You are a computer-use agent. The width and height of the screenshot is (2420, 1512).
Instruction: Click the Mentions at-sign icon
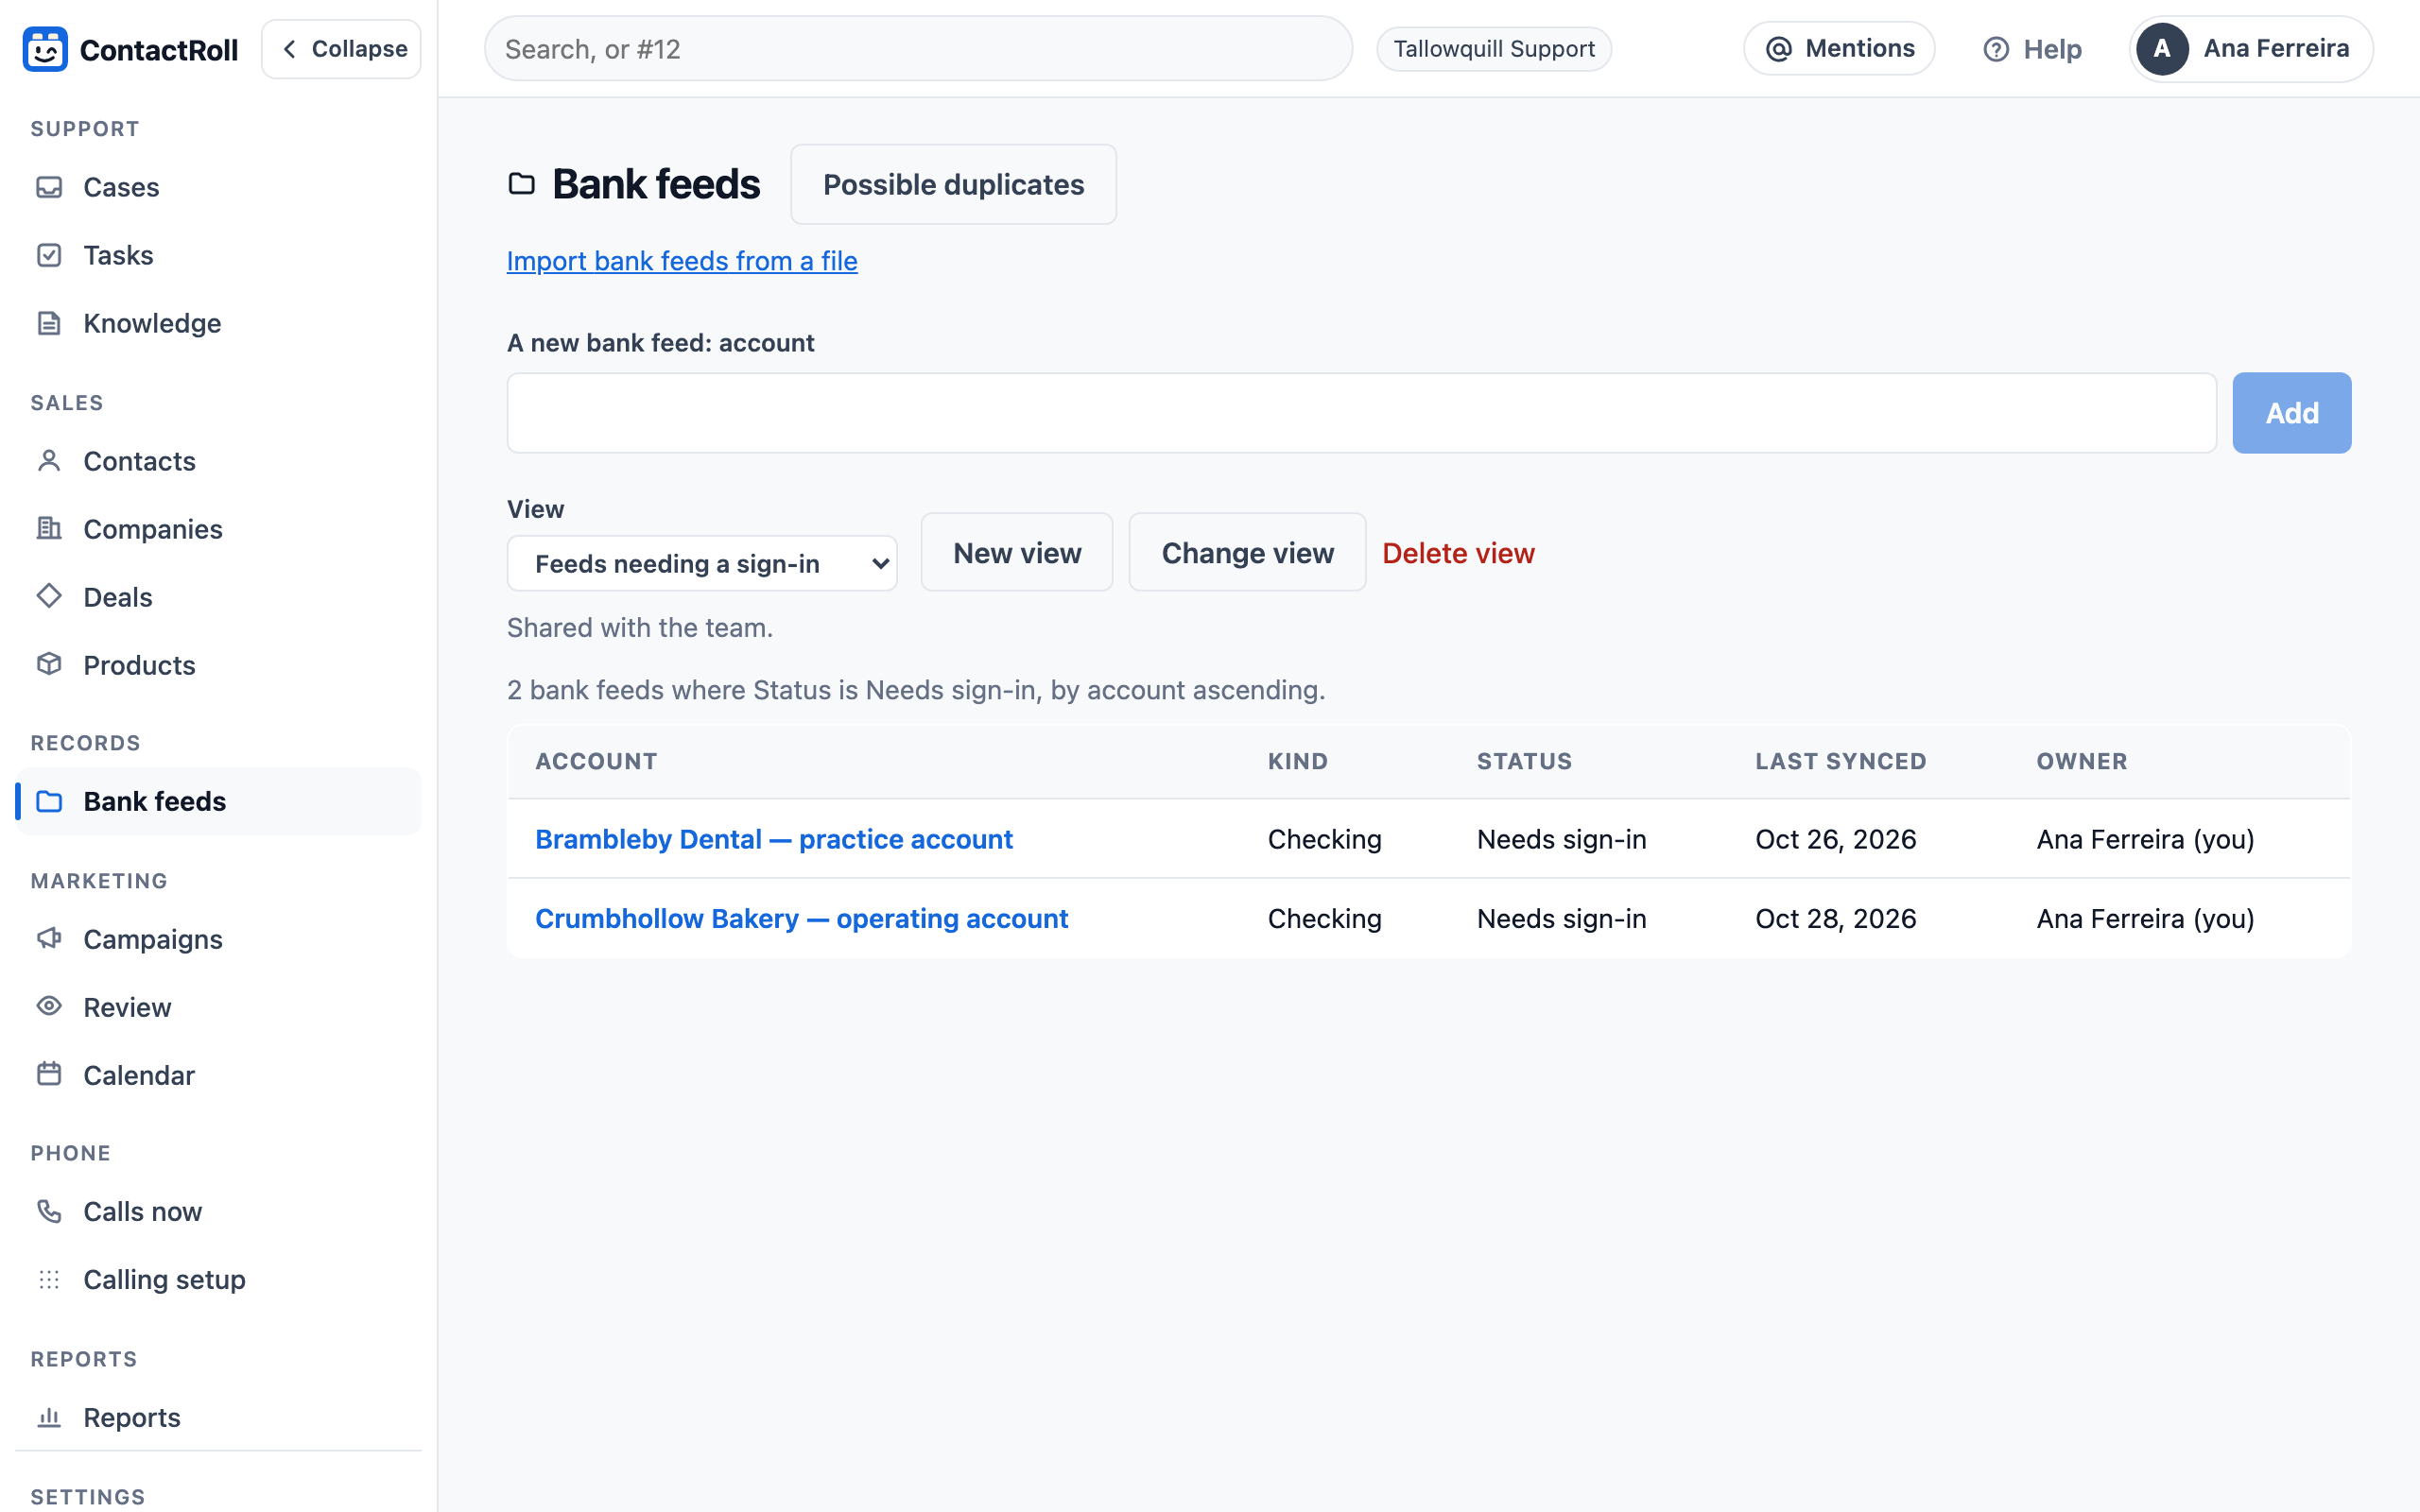(1779, 49)
